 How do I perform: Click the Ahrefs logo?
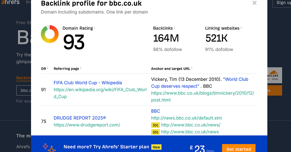click(x=11, y=2)
